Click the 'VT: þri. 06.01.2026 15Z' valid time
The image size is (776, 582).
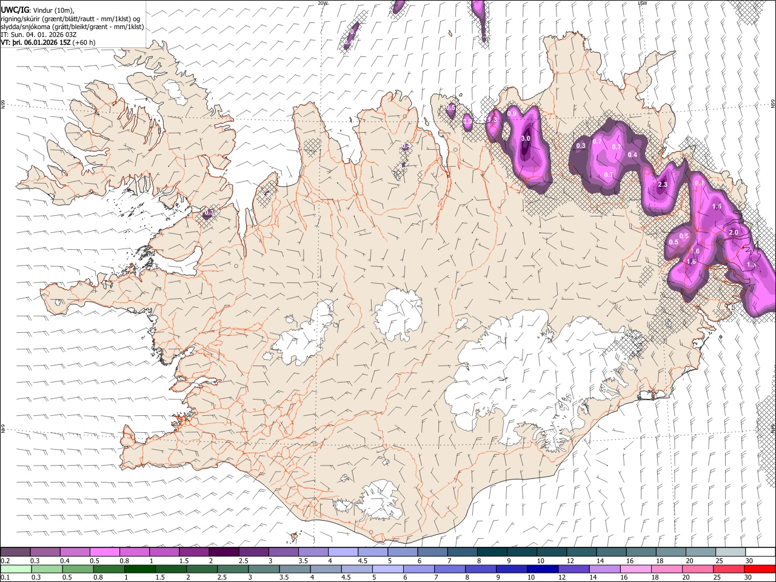(x=36, y=42)
